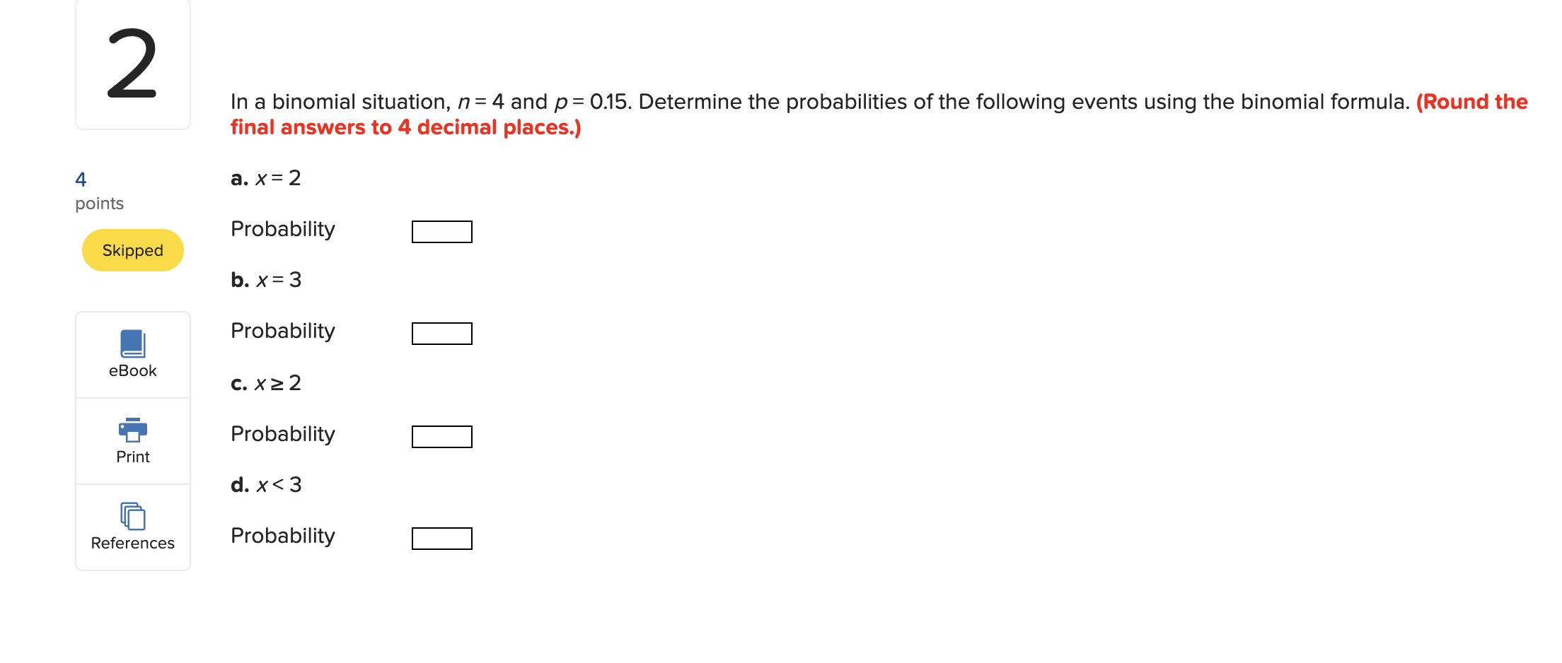Click the Skipped status badge
This screenshot has width=1562, height=663.
(x=132, y=250)
